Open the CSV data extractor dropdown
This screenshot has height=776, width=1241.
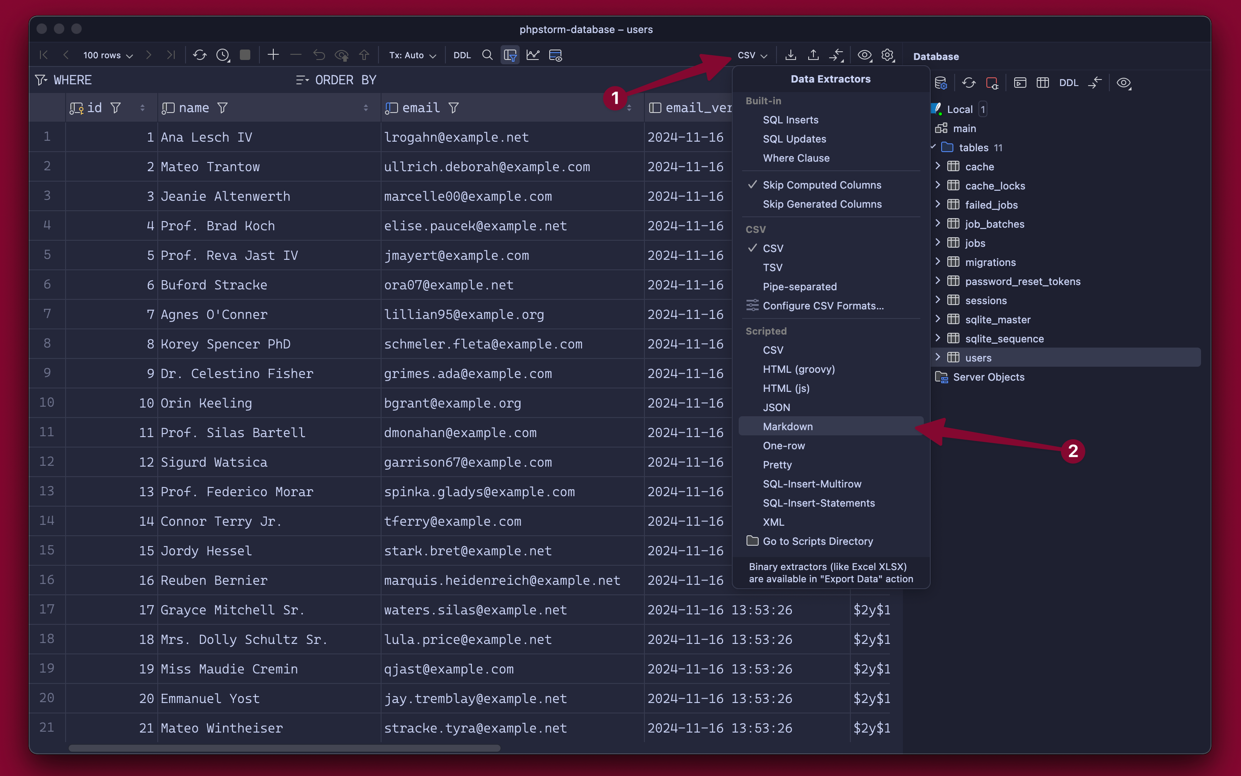click(x=753, y=55)
